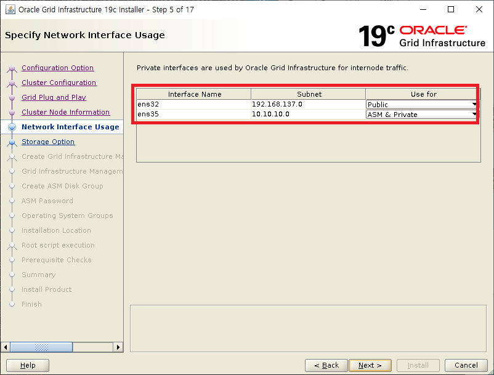This screenshot has width=494, height=375.
Task: Jump to the Cluster Node Information step
Action: coord(65,112)
